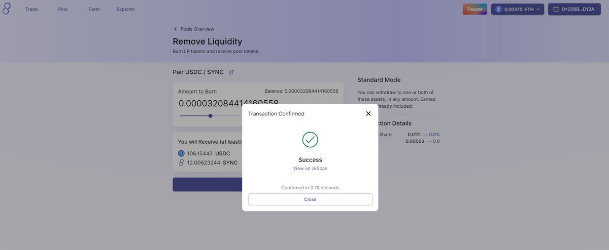Screen dimensions: 609x250
Task: Open the Trade menu
Action: [x=31, y=9]
